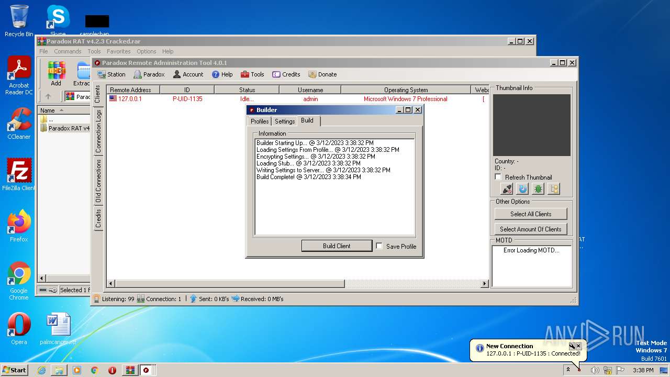
Task: Open the Paradox menu
Action: 149,74
